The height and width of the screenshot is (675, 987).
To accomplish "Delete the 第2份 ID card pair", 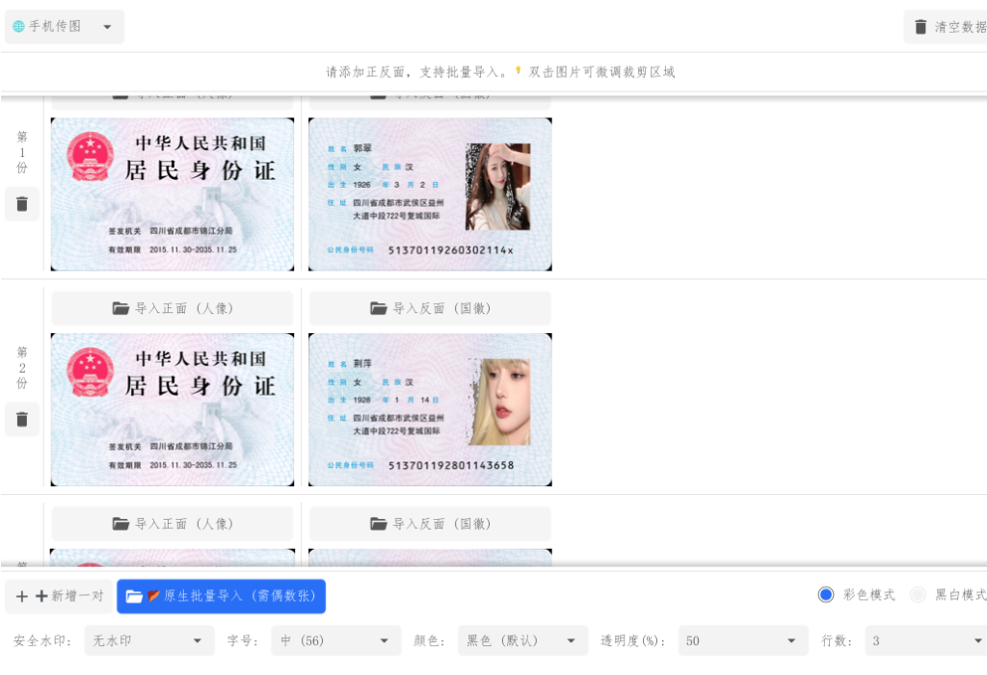I will [x=22, y=419].
